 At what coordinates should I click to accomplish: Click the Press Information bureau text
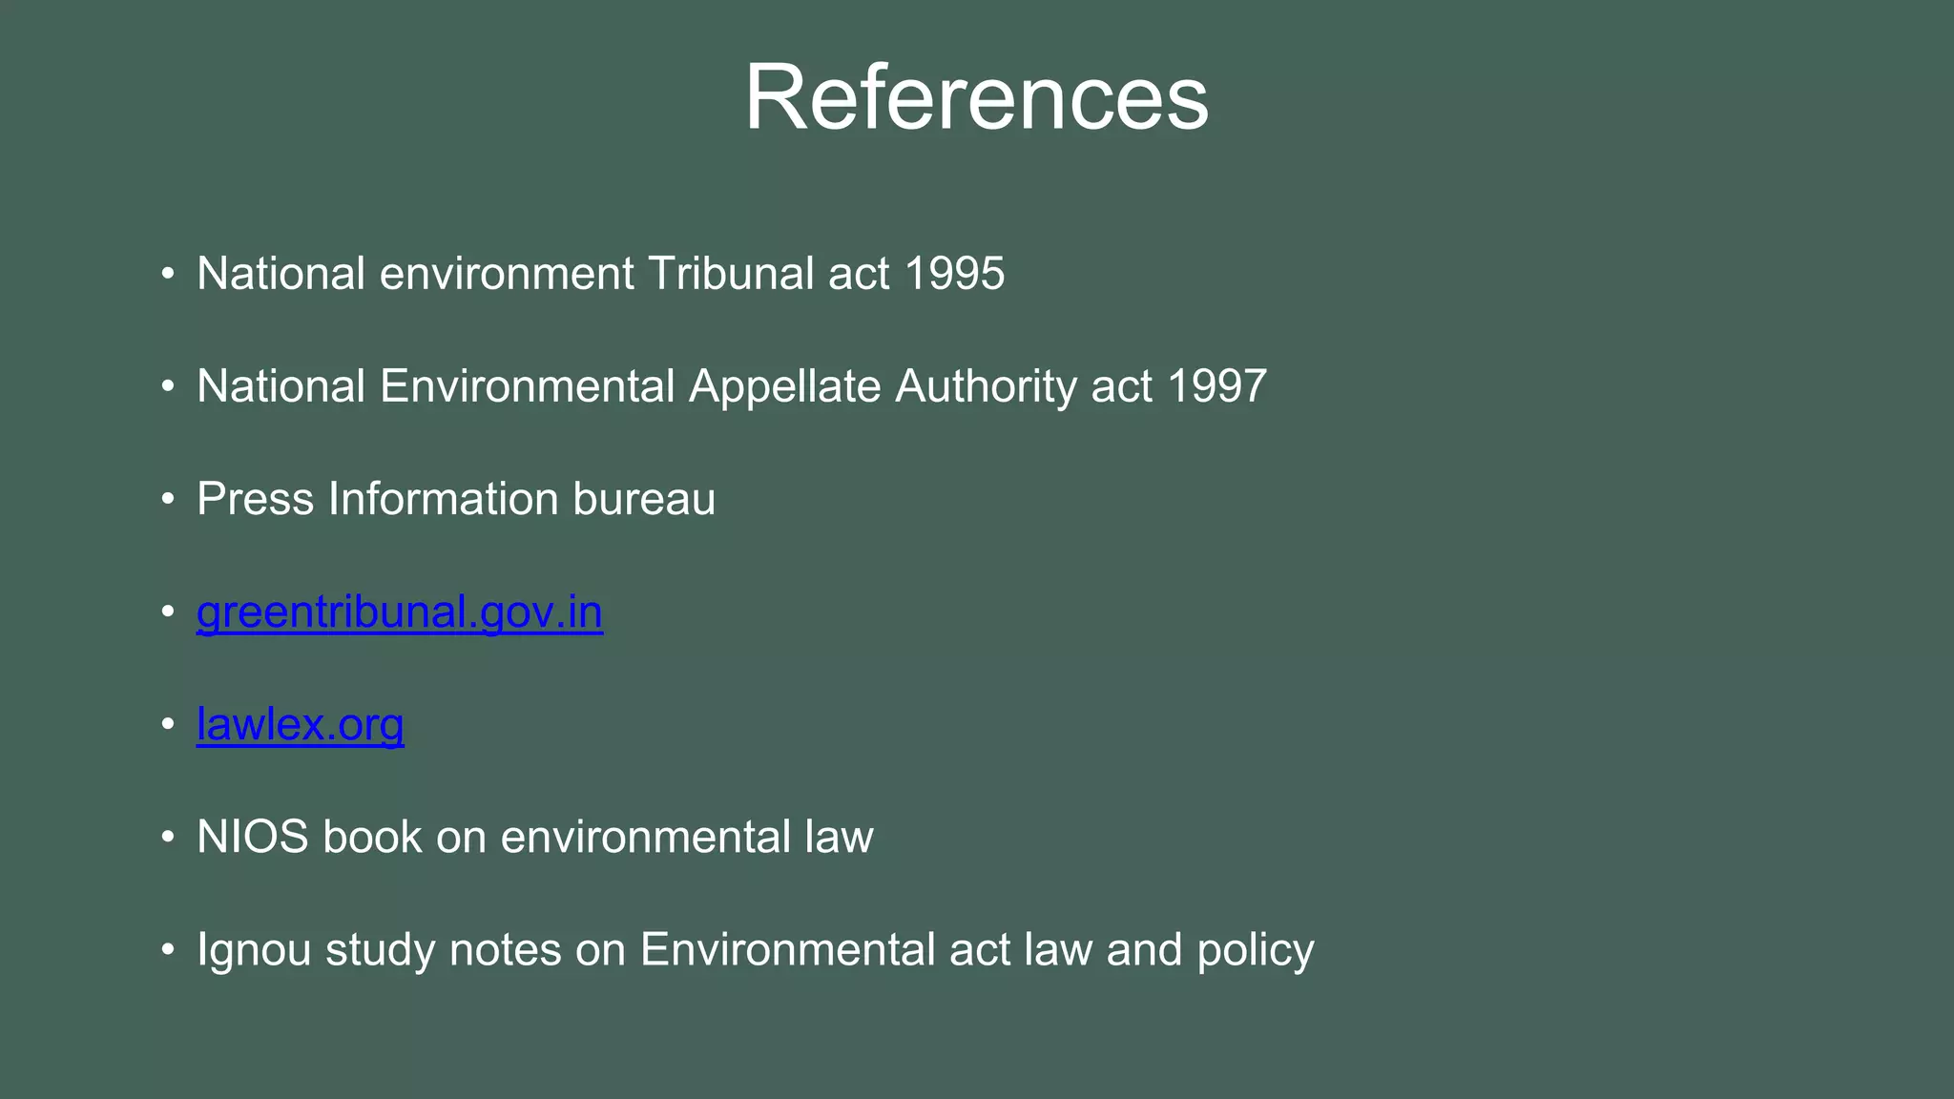pyautogui.click(x=455, y=500)
